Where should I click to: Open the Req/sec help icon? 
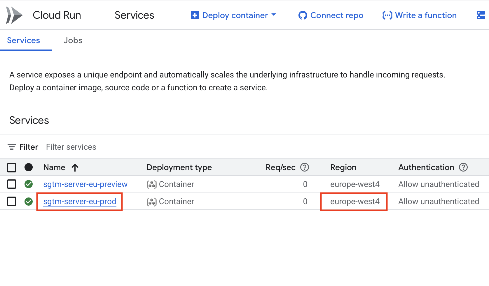(x=305, y=167)
